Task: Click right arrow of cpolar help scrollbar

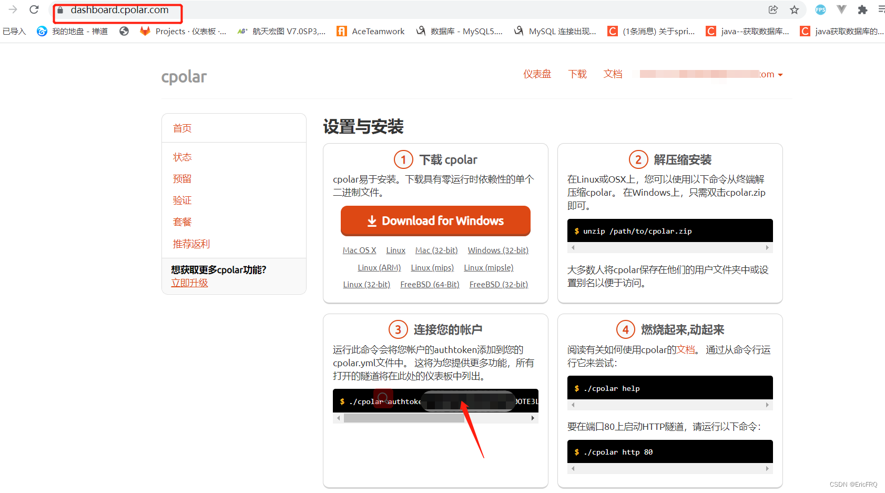Action: [x=767, y=405]
